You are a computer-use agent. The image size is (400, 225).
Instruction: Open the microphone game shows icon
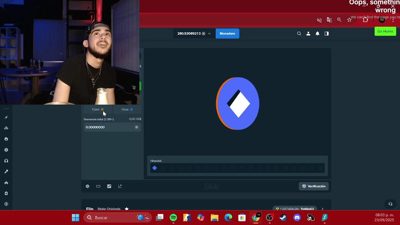[x=6, y=172]
